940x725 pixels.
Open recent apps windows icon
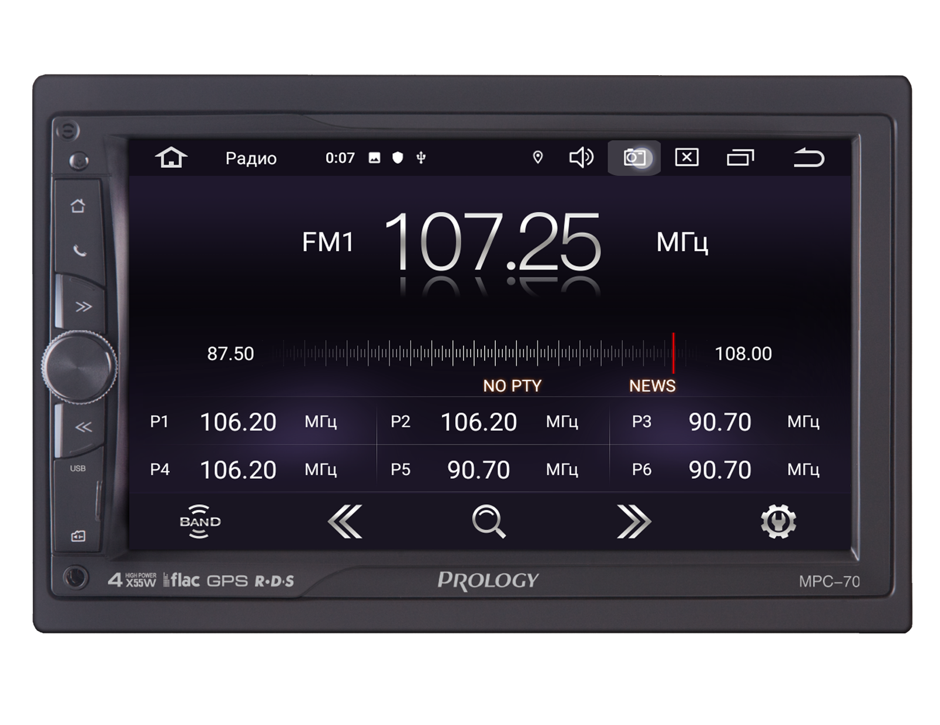pyautogui.click(x=740, y=158)
